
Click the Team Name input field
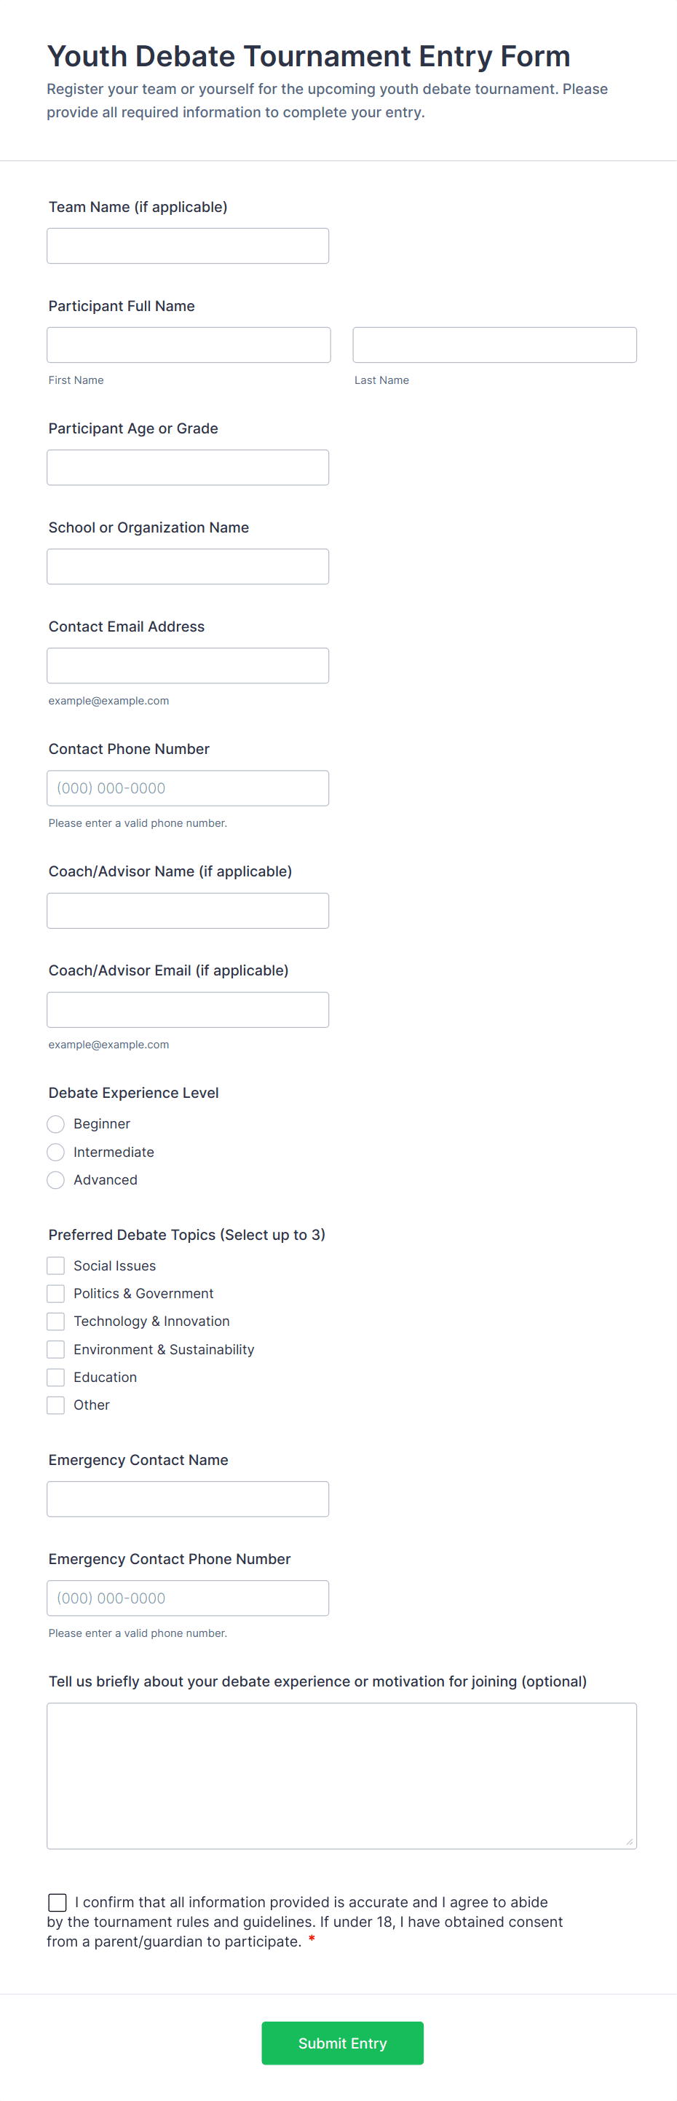[x=187, y=246]
